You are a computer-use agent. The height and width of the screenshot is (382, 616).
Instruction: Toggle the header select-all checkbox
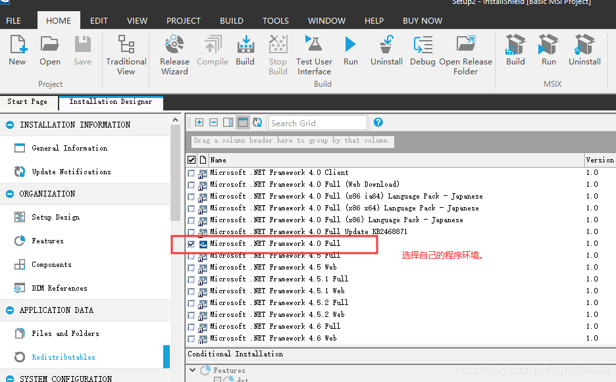coord(192,160)
